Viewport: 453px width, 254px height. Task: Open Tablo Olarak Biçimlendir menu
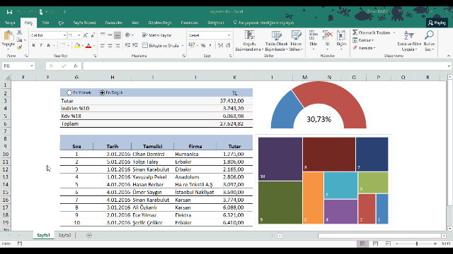pyautogui.click(x=277, y=41)
